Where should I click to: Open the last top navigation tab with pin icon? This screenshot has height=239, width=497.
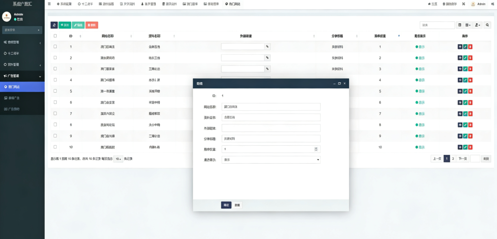pos(232,4)
